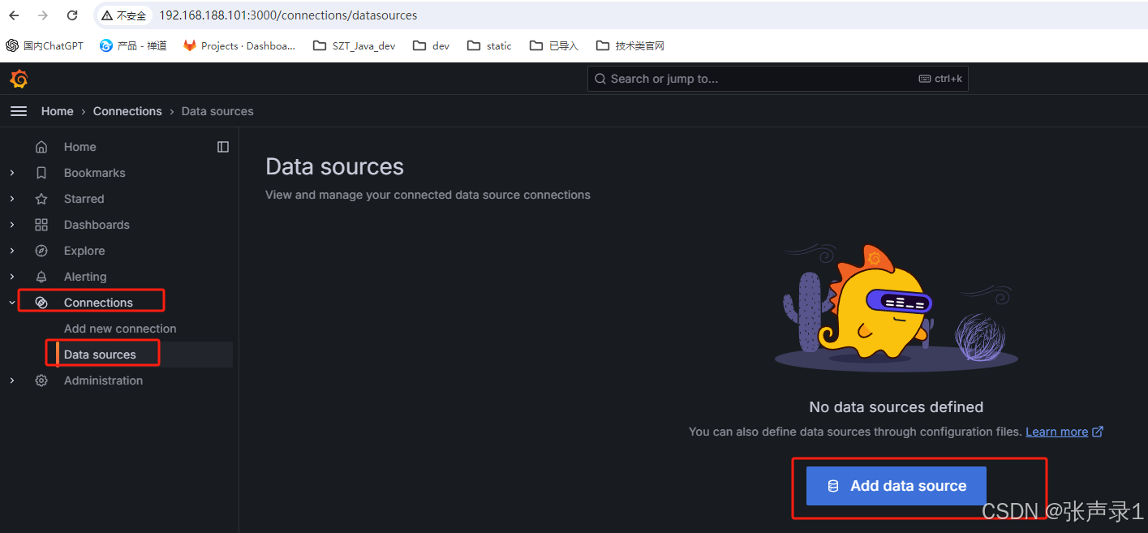Expand the Dashboards section chevron
Screen dimensions: 1148x533
pos(12,225)
